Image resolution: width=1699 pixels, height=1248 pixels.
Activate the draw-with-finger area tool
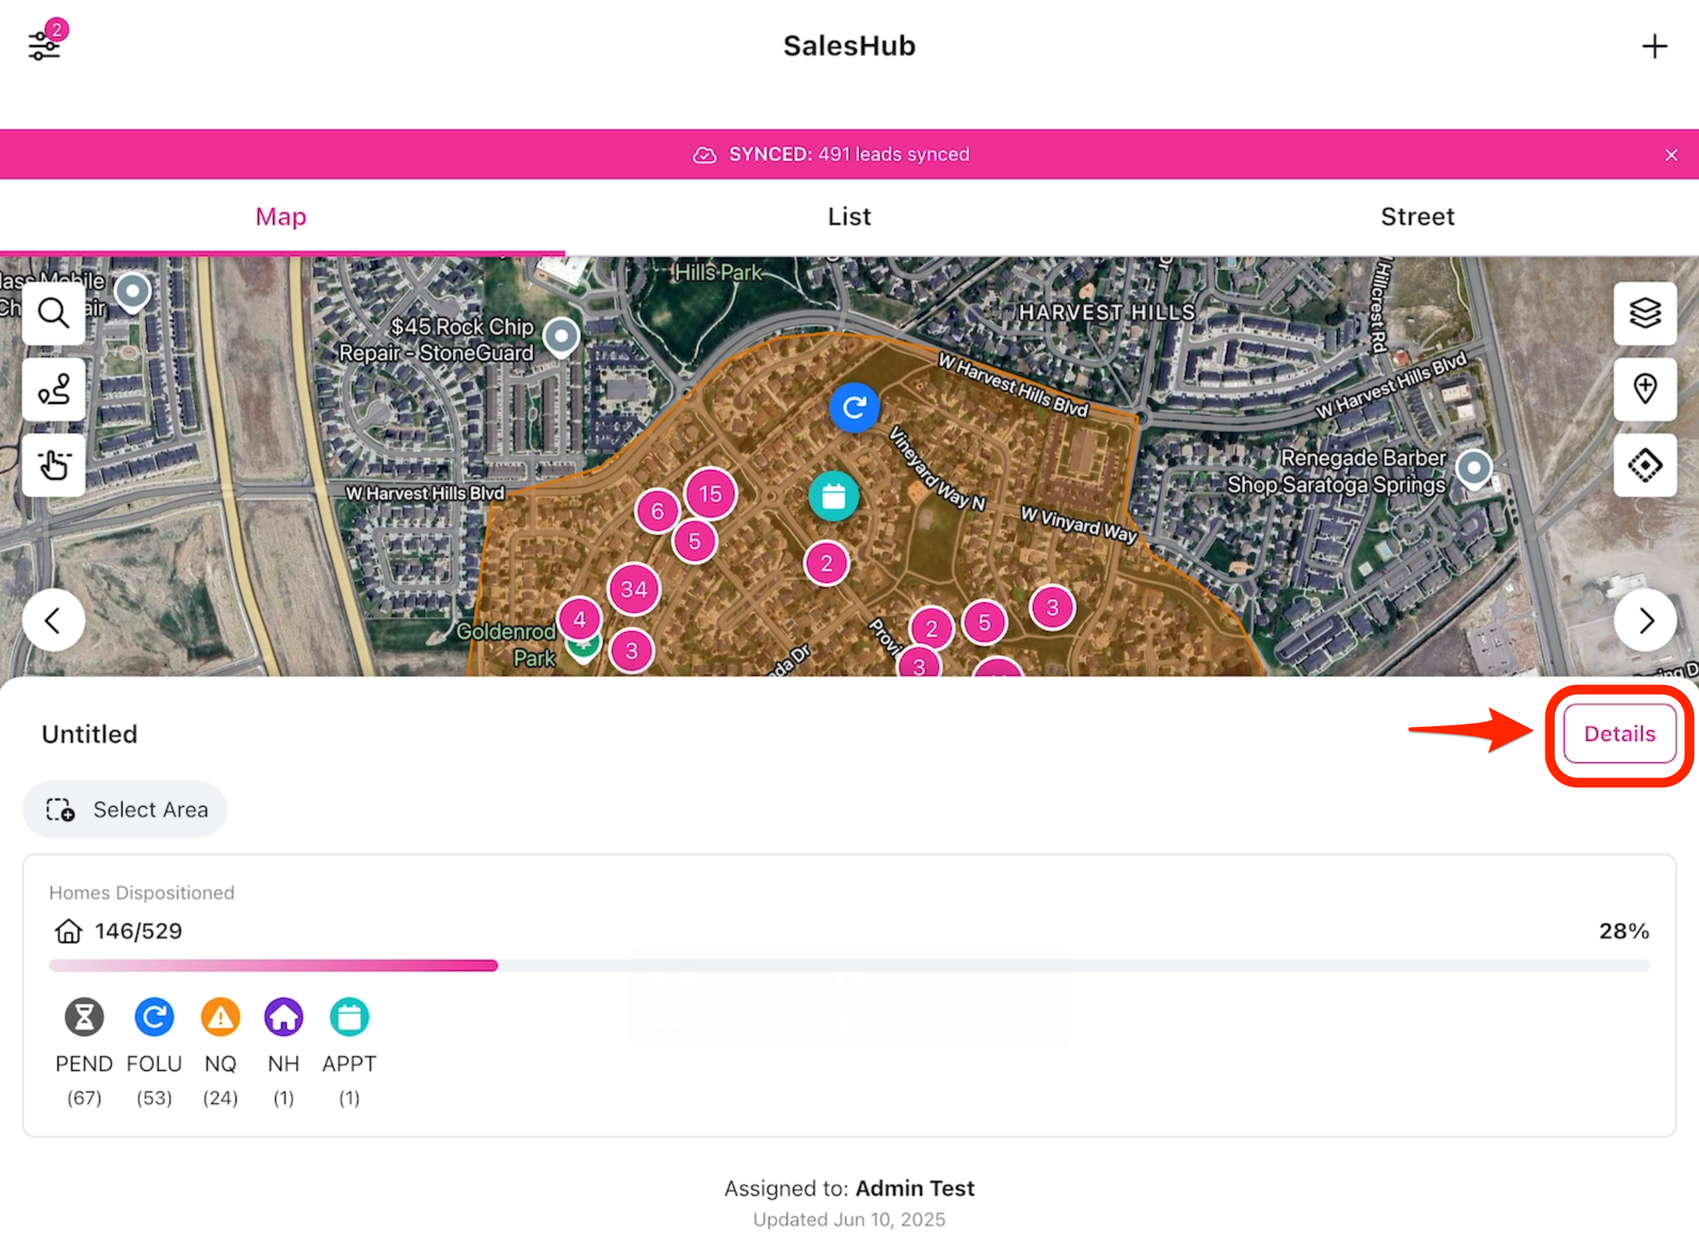point(54,465)
